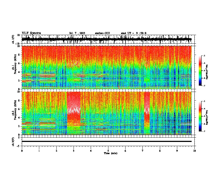
Task: Click the ch.1 voltage waveform trace
Action: [106, 39]
